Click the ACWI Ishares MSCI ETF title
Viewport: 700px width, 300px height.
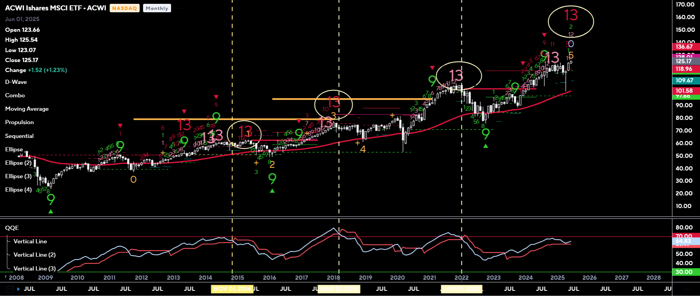coord(56,8)
